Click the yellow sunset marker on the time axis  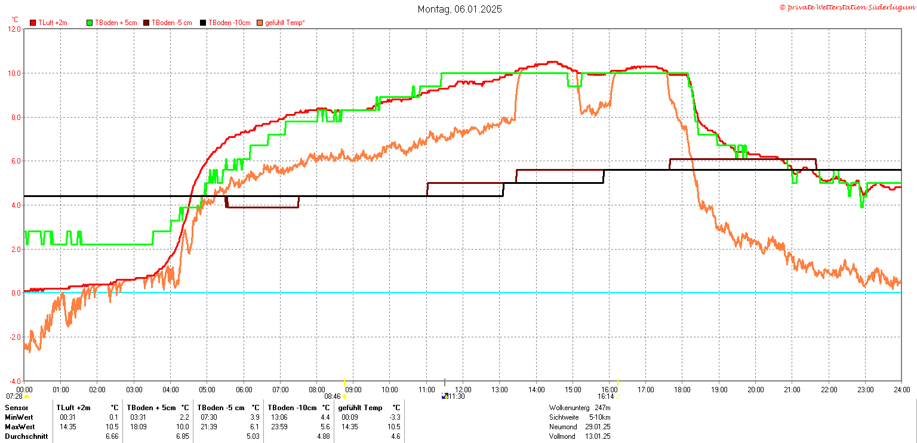[617, 382]
